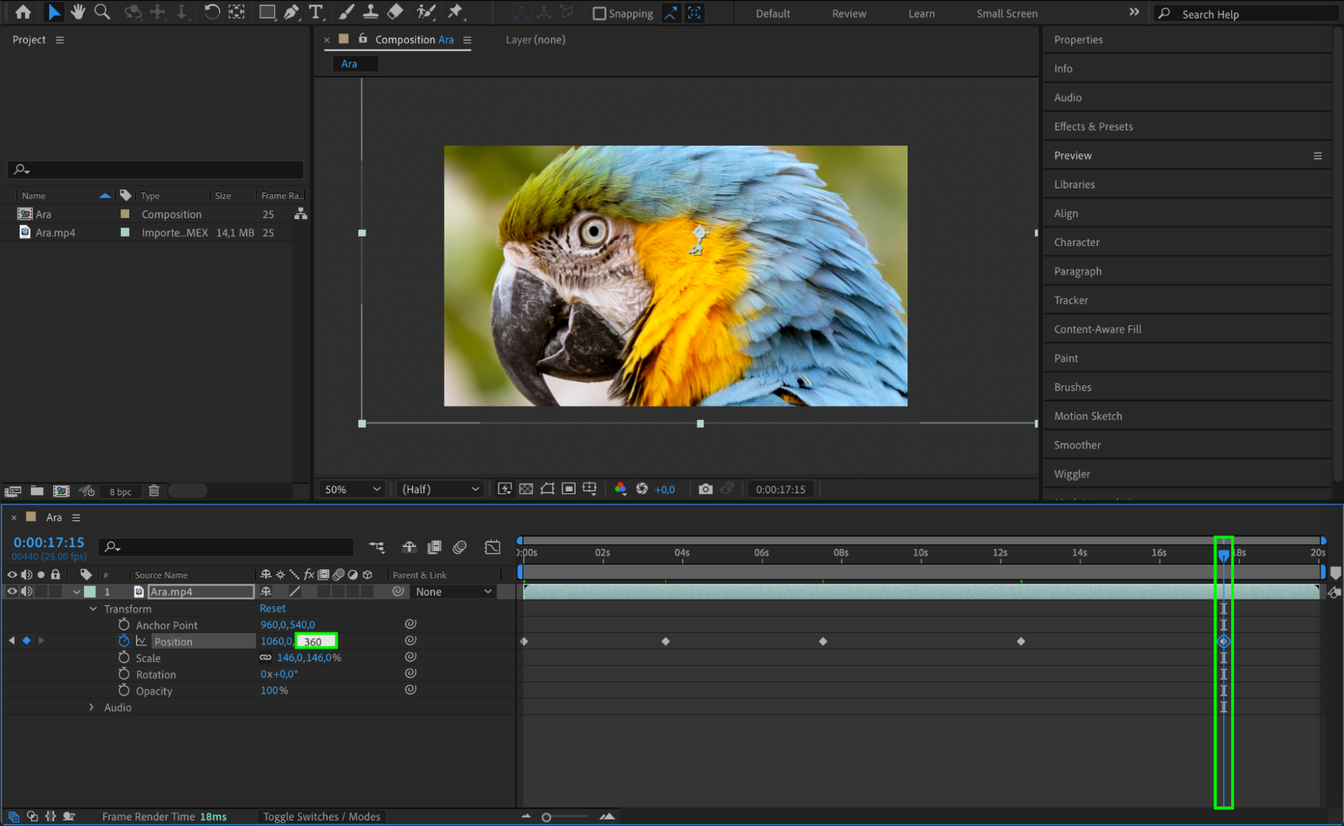Enable the Snapping checkbox
1344x826 pixels.
click(x=599, y=13)
